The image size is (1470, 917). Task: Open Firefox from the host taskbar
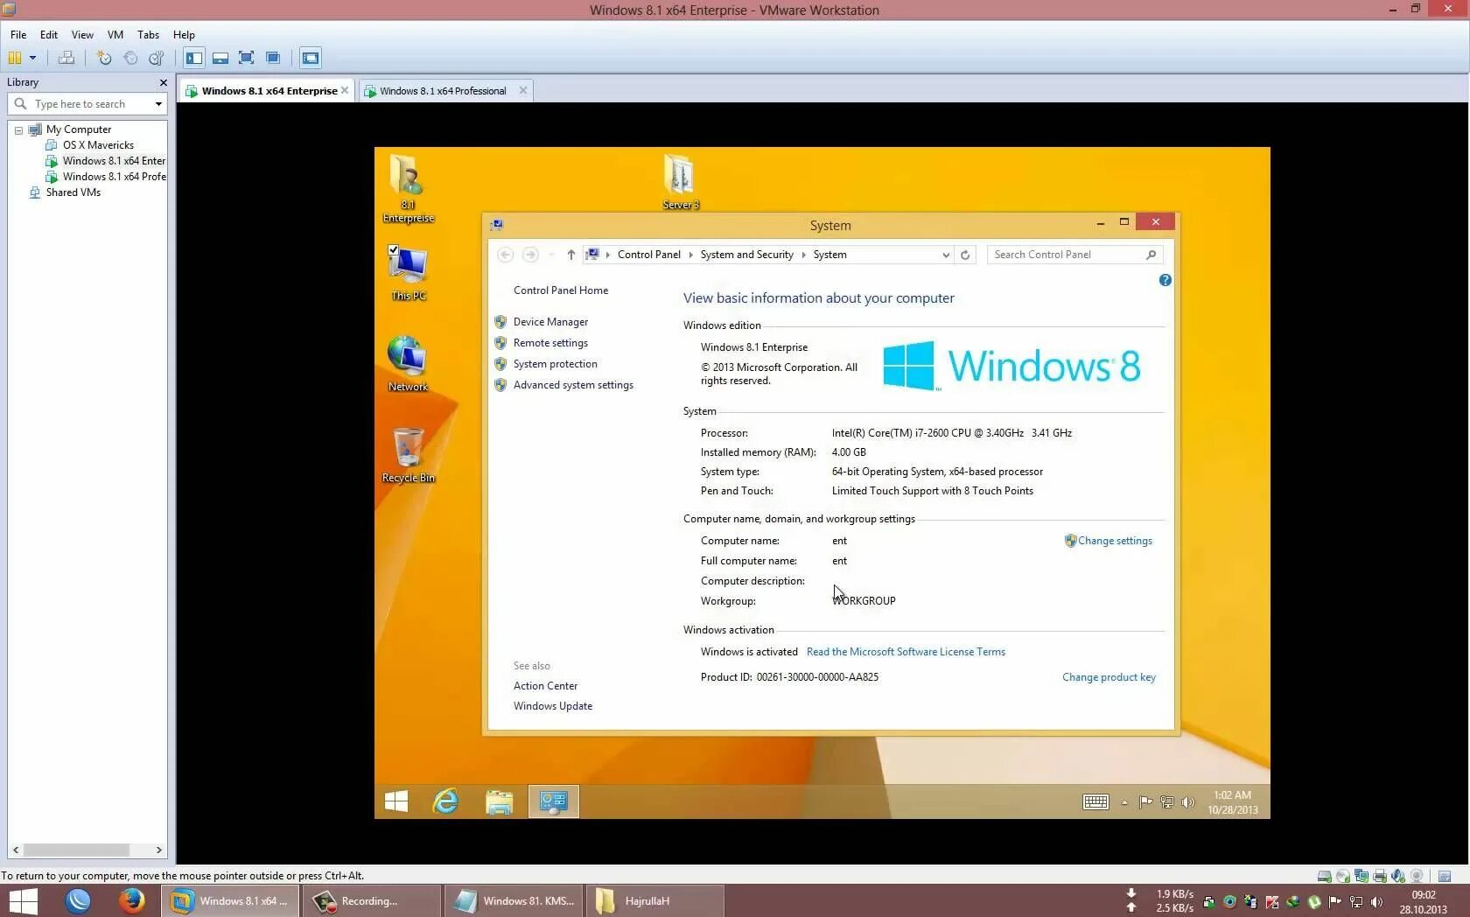click(132, 900)
